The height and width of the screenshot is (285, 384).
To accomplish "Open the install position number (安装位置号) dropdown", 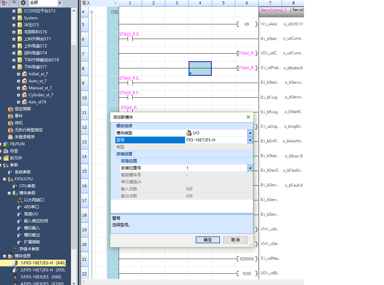I will [250, 168].
